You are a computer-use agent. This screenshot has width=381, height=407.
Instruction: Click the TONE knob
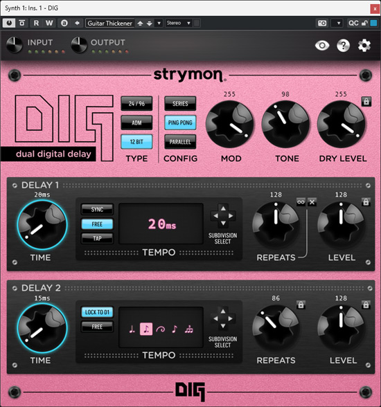[x=285, y=124]
